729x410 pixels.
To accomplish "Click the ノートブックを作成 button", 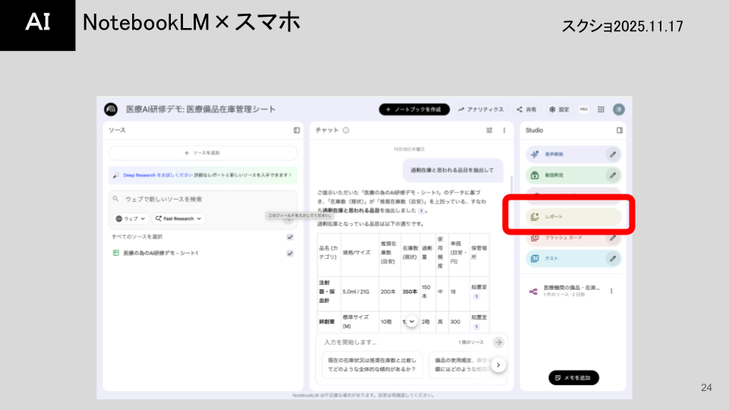I will [x=414, y=109].
